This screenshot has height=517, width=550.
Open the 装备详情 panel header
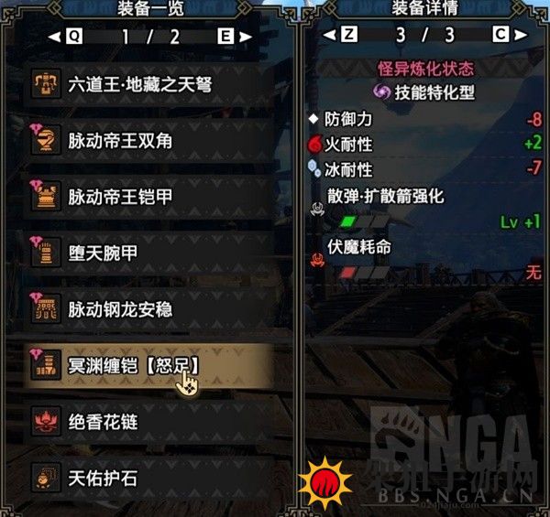(x=425, y=7)
